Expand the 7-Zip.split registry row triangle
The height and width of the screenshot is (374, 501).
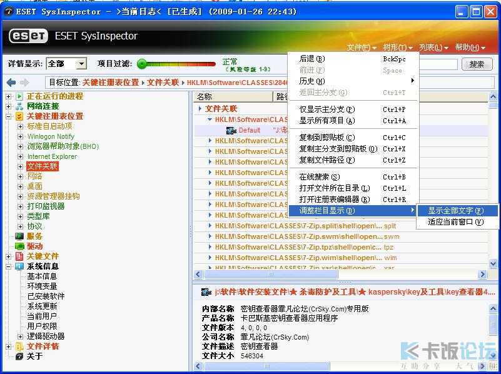[210, 226]
